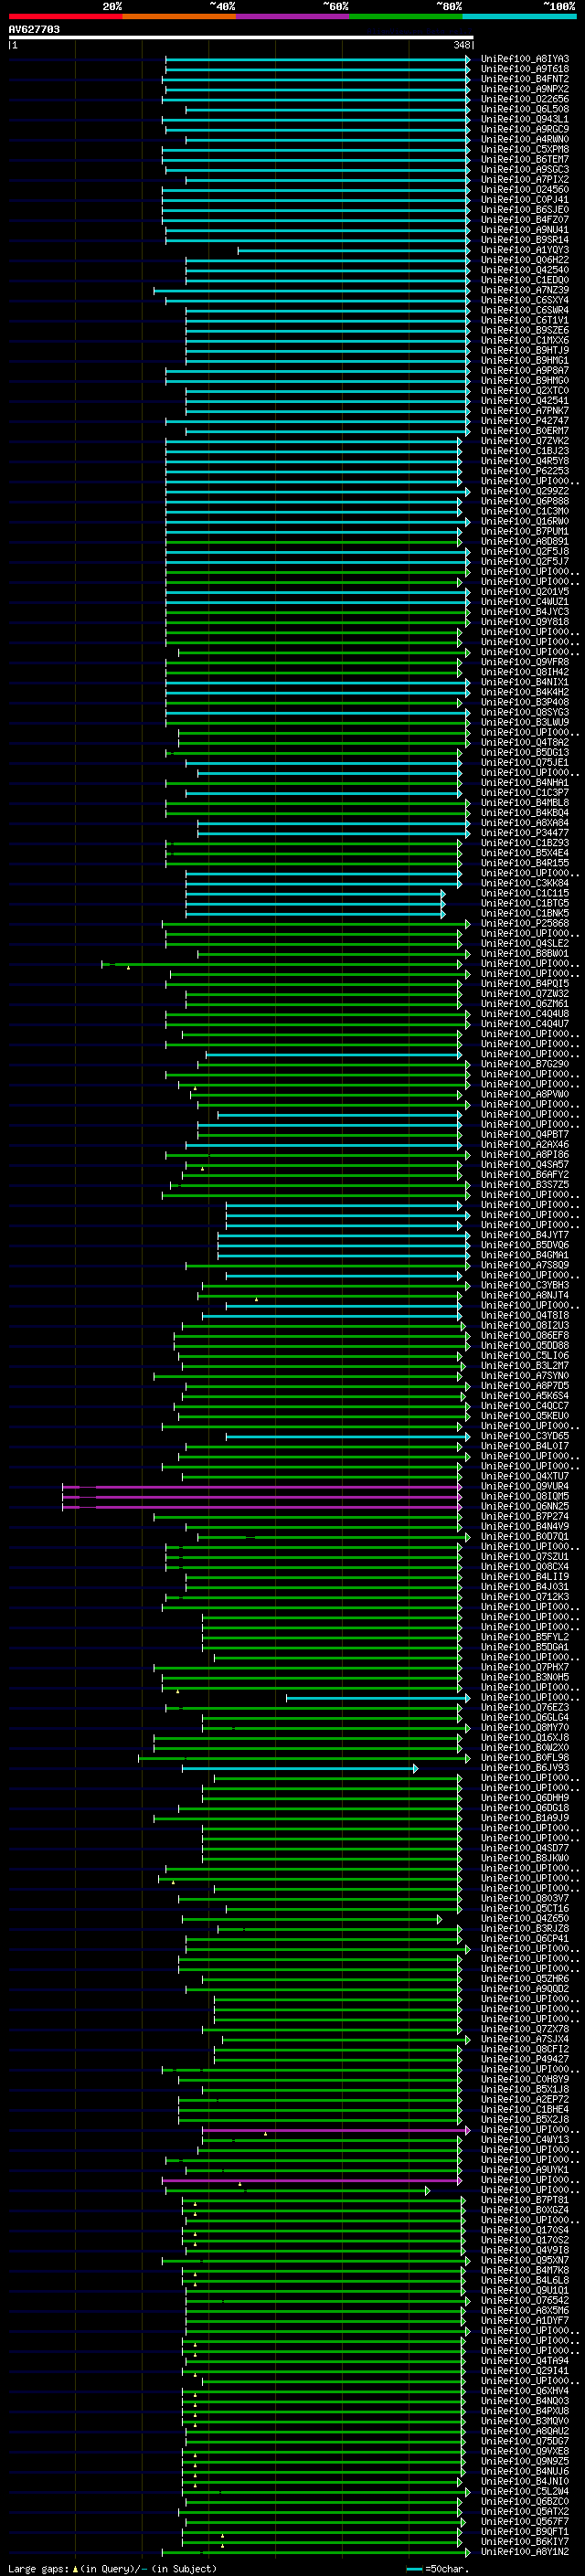585x2576 pixels.
Task: Click the cyan ~100% identity legend segment
Action: pyautogui.click(x=520, y=16)
